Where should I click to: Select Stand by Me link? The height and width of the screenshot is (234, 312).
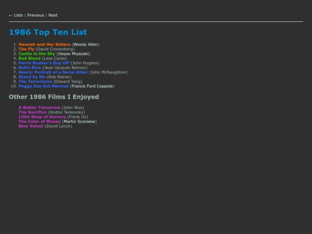tap(32, 77)
